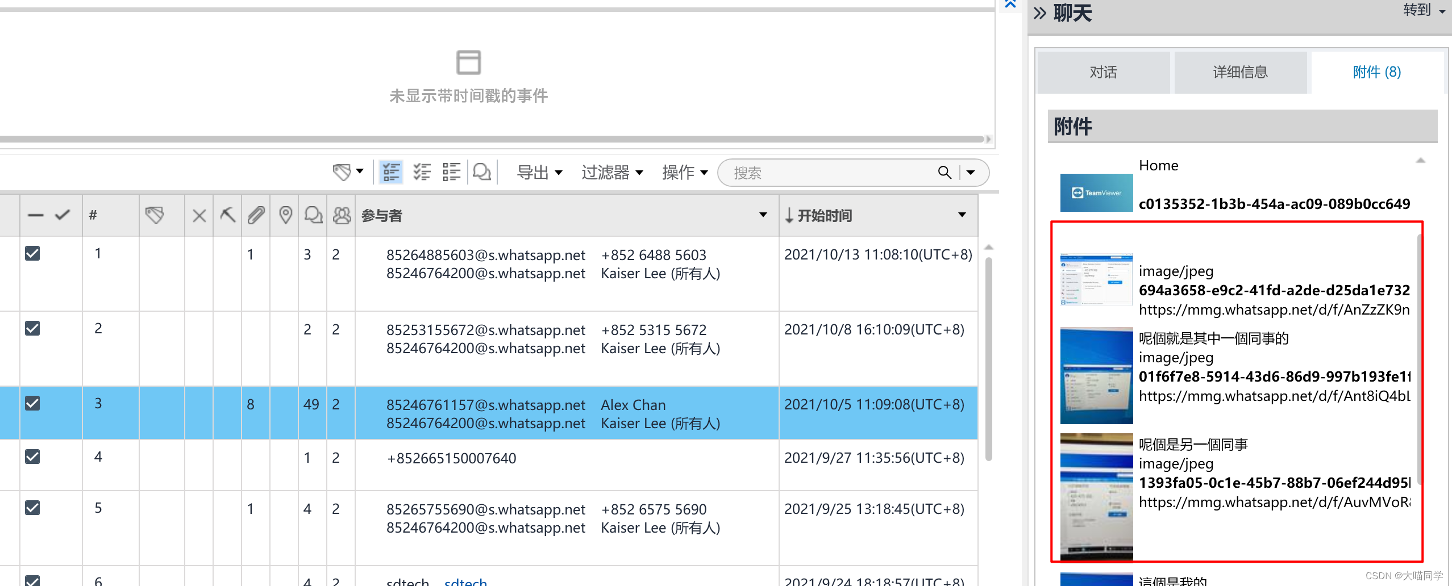This screenshot has width=1452, height=586.
Task: Sort by the deleted X column header icon
Action: 199,216
